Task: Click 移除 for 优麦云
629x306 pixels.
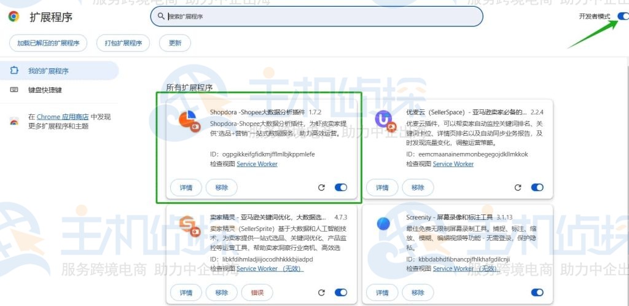Action: pyautogui.click(x=418, y=187)
